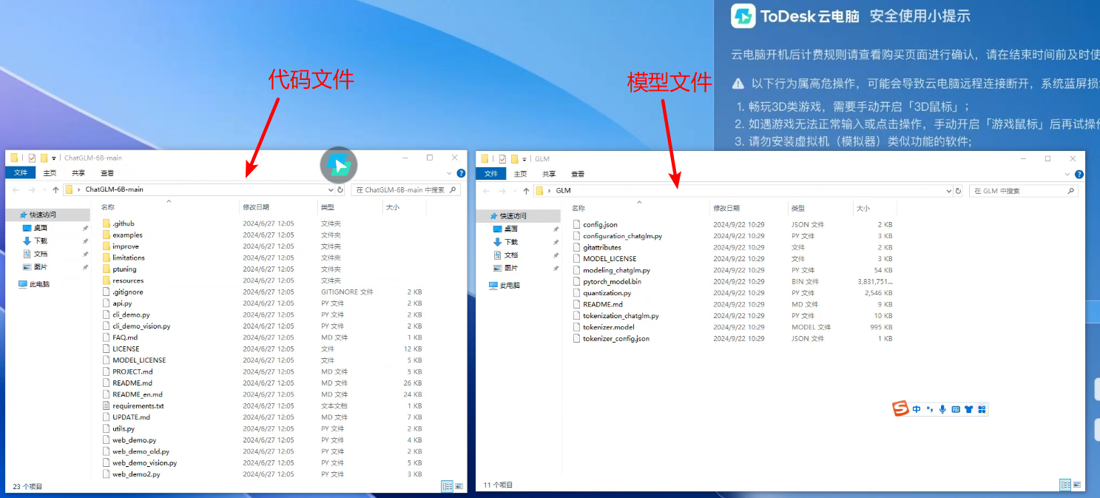The image size is (1100, 498).
Task: Open 主页 tab in ChatGLM-6B-main window
Action: [50, 173]
